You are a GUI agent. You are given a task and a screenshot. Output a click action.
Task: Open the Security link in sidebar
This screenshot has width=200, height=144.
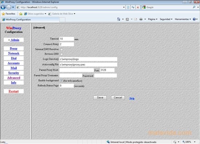coord(14,73)
